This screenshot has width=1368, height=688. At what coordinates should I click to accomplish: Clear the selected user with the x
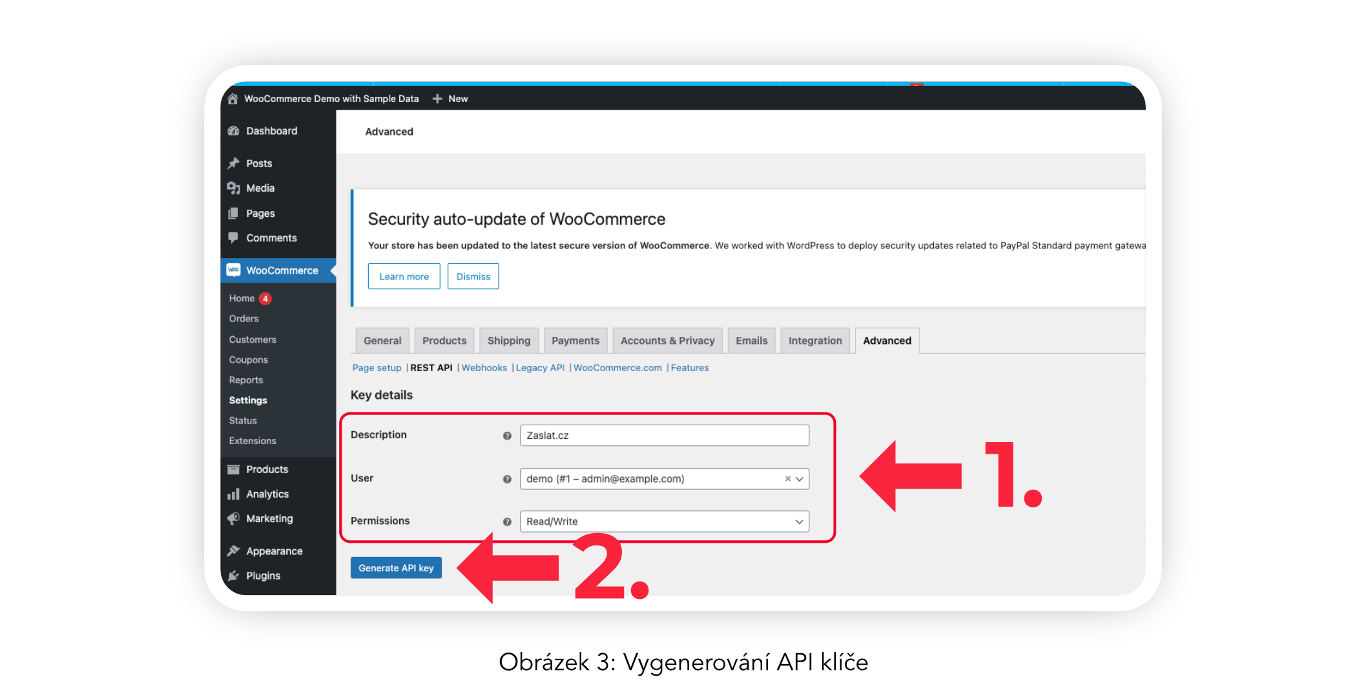click(788, 479)
